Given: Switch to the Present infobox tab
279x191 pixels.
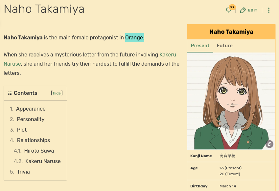Looking at the screenshot, I should pos(200,46).
